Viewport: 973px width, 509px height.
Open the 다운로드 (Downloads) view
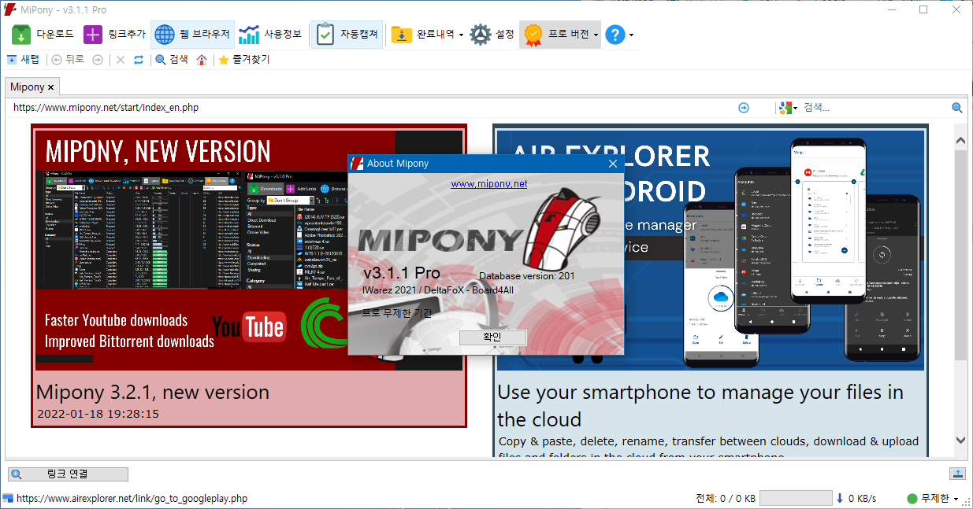click(43, 35)
